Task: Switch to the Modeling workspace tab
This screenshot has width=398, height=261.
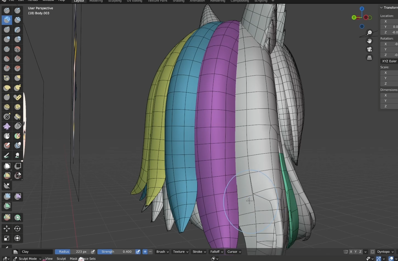Action: (96, 1)
